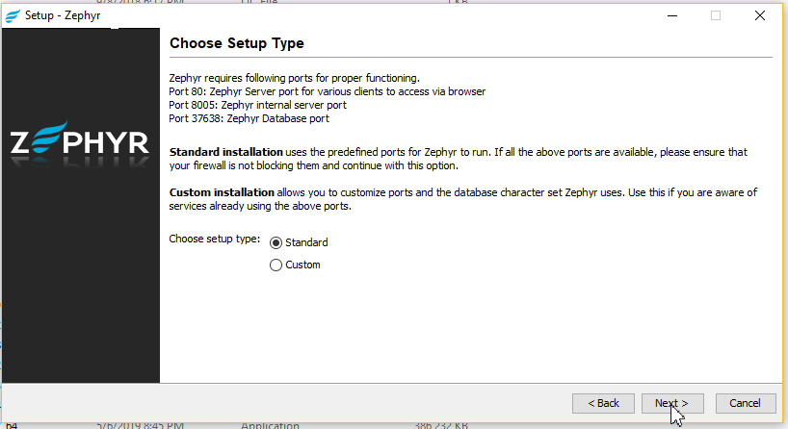Click the "Choose Setup Type" heading
Screen dimensions: 788x429
tap(236, 43)
